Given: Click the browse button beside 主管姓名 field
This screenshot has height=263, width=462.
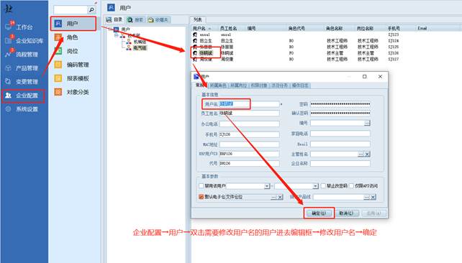Looking at the screenshot, I should click(x=361, y=154).
